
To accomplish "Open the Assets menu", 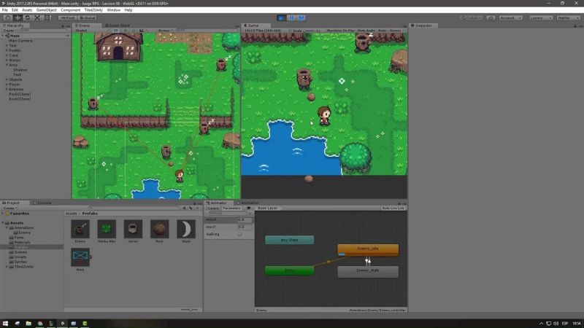I will (x=27, y=10).
